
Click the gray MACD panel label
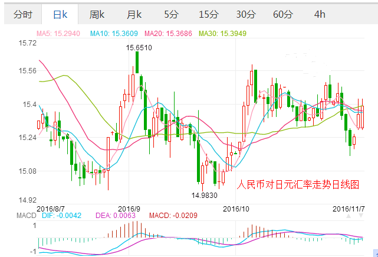(x=27, y=216)
